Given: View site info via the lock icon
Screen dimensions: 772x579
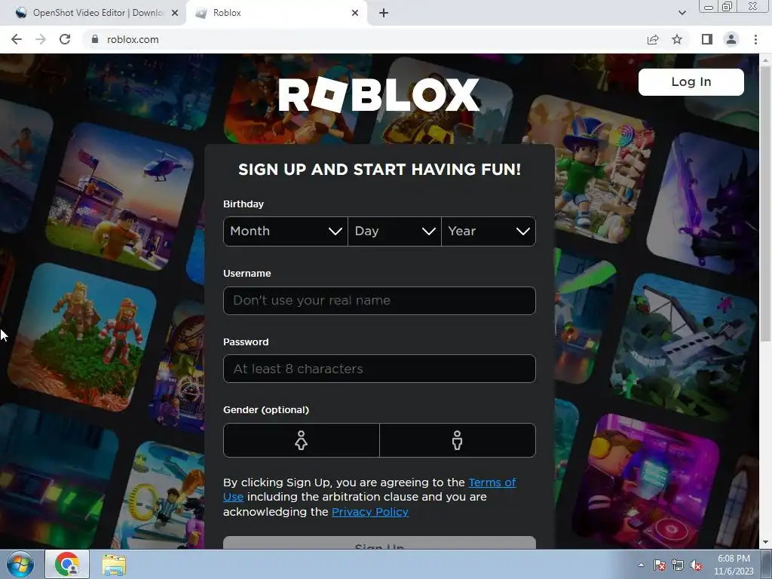Looking at the screenshot, I should (x=95, y=39).
